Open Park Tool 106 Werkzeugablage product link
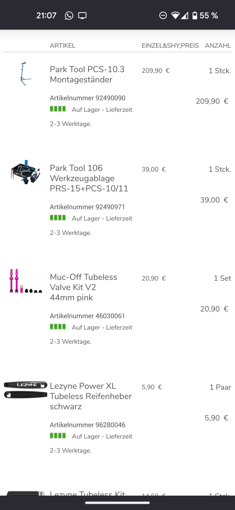This screenshot has height=510, width=235. pos(89,178)
